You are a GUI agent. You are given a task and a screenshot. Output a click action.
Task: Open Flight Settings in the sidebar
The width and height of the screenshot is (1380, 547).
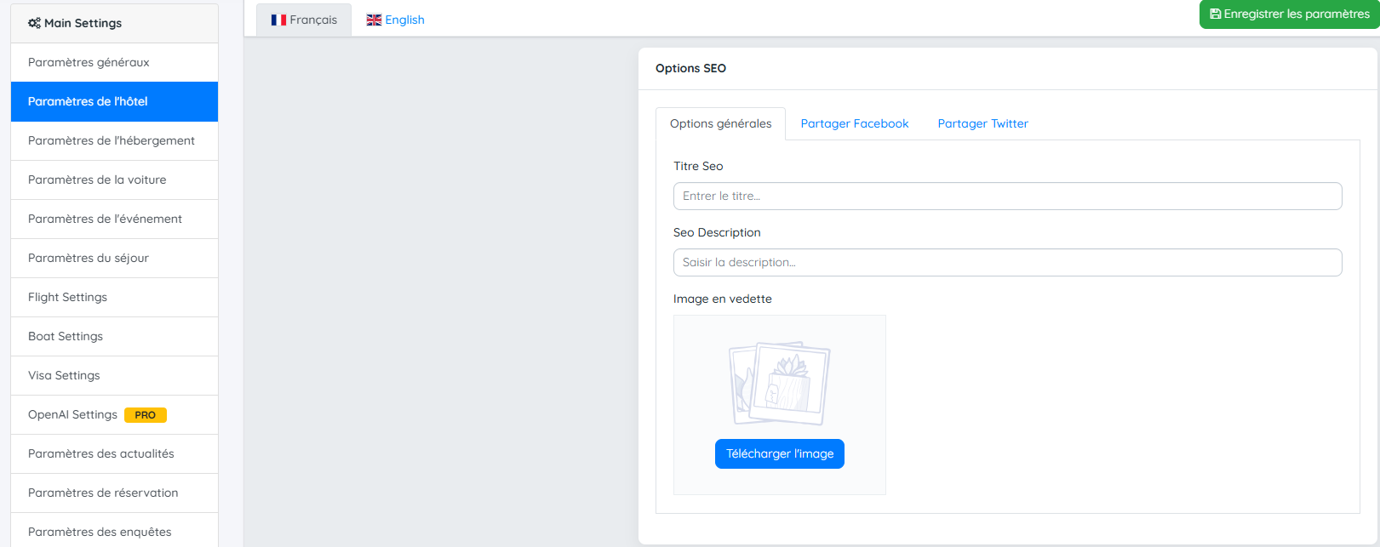(67, 297)
